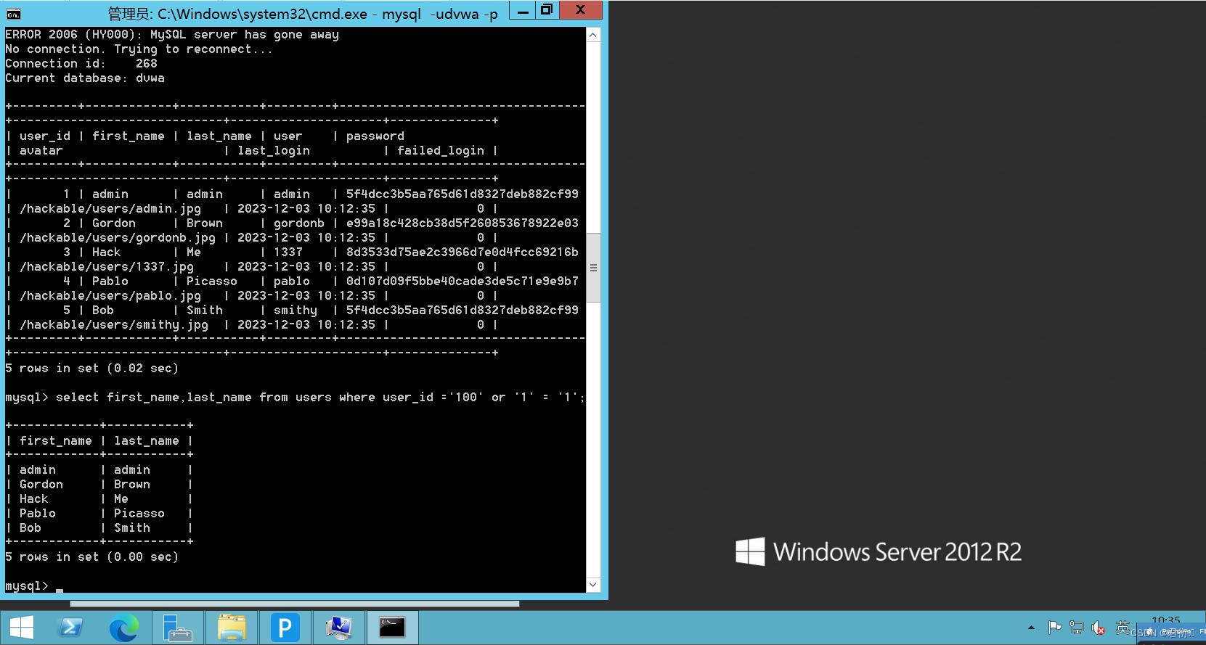Viewport: 1206px width, 645px height.
Task: Click the 'gordonb' username cell
Action: pyautogui.click(x=299, y=223)
